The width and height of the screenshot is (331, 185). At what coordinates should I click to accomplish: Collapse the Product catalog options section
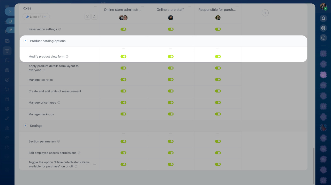(25, 41)
